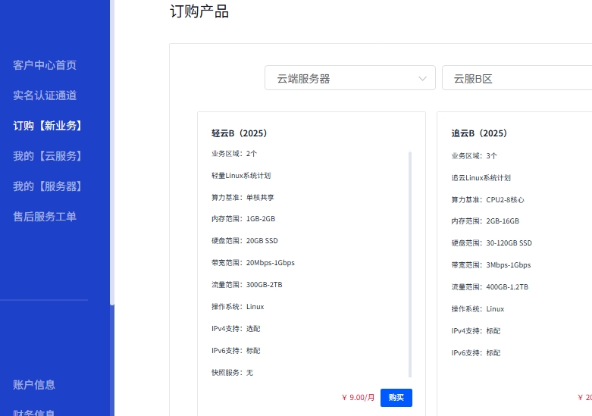Click the 订购产品 page heading
Image resolution: width=592 pixels, height=416 pixels.
click(199, 11)
